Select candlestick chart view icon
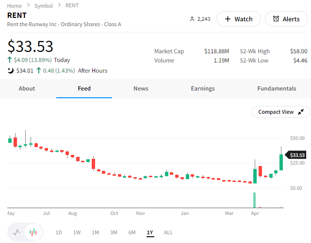 pyautogui.click(x=33, y=232)
